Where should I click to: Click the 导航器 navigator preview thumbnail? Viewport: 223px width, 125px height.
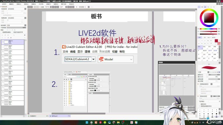[177, 85]
